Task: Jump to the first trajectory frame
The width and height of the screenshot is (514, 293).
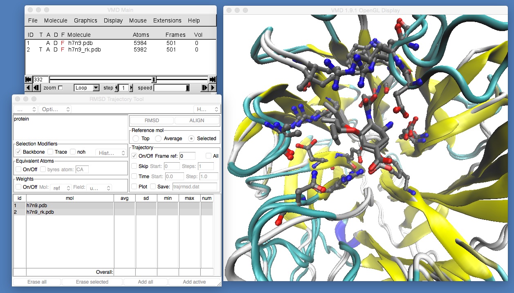Action: tap(27, 79)
